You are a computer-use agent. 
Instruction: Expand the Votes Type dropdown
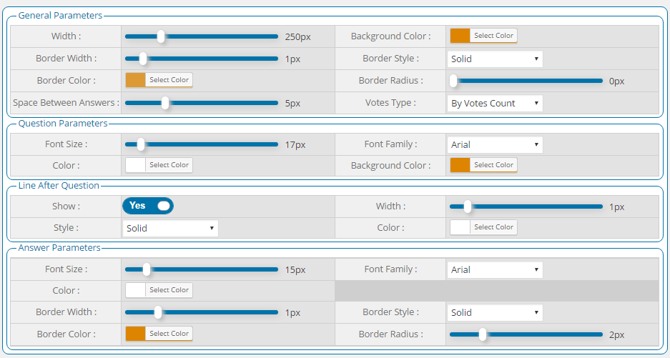click(495, 103)
